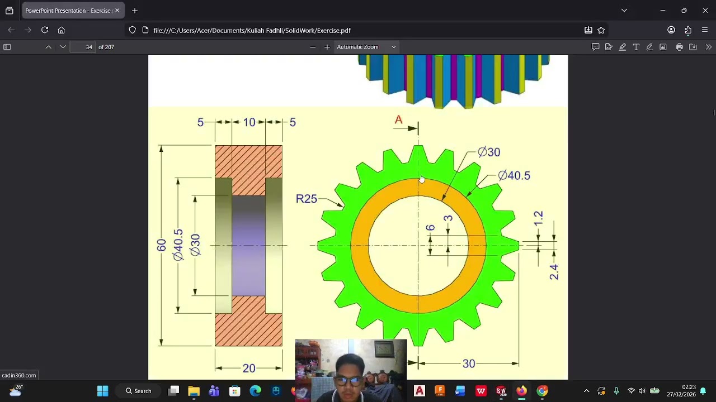Print the PDF document
The width and height of the screenshot is (716, 402).
pyautogui.click(x=679, y=47)
